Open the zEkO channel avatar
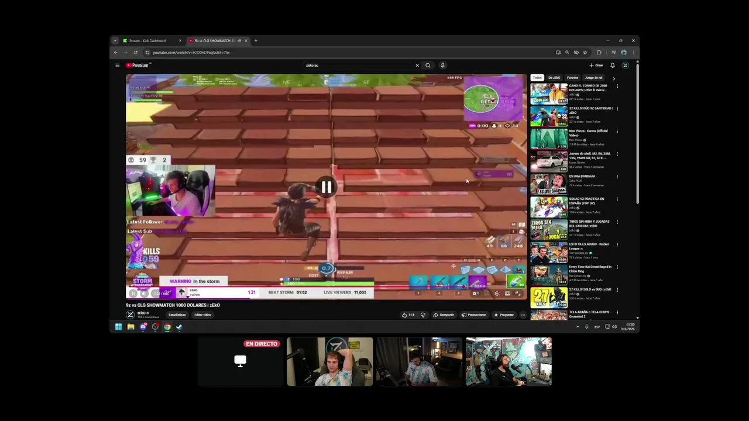Screen dimensions: 749x421 click(x=130, y=315)
